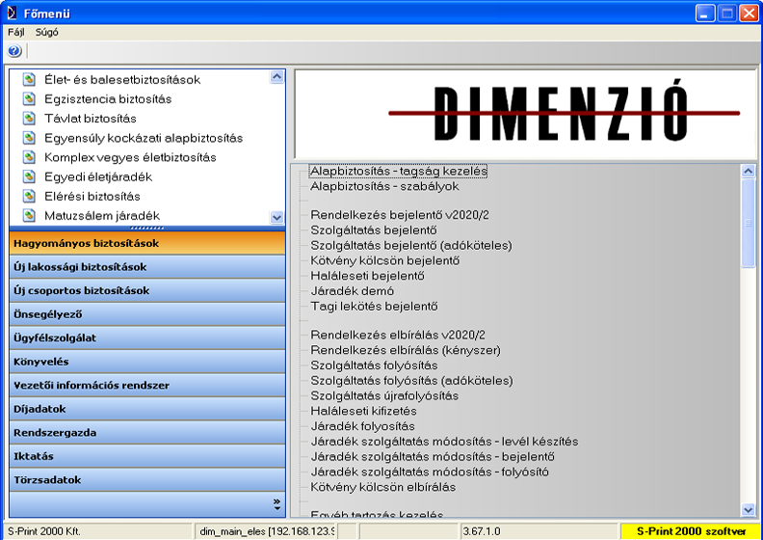Viewport: 763px width, 540px height.
Task: Open the Súgó menu
Action: (x=47, y=32)
